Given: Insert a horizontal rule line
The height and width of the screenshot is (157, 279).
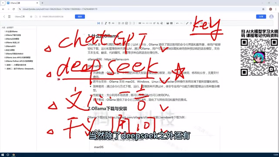Looking at the screenshot, I should tap(143, 23).
